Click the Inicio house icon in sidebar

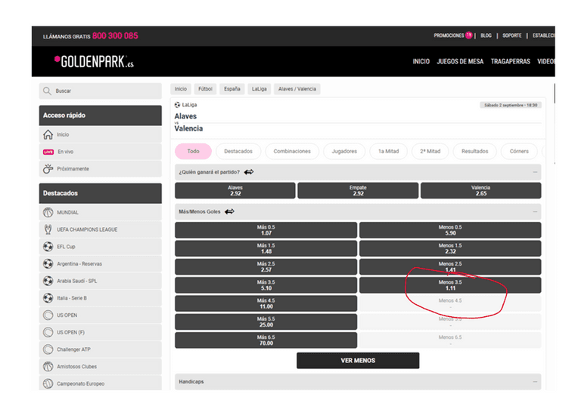(48, 134)
